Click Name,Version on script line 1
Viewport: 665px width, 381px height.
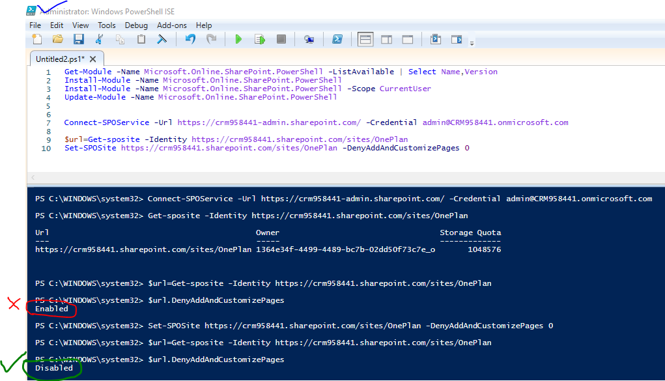(469, 72)
